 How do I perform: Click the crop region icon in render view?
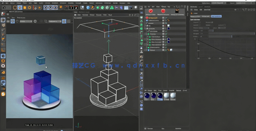[x=46, y=21]
